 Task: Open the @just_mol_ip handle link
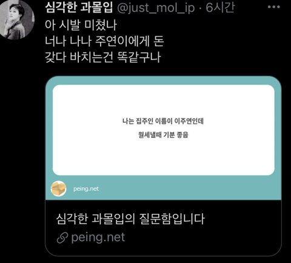coord(156,8)
